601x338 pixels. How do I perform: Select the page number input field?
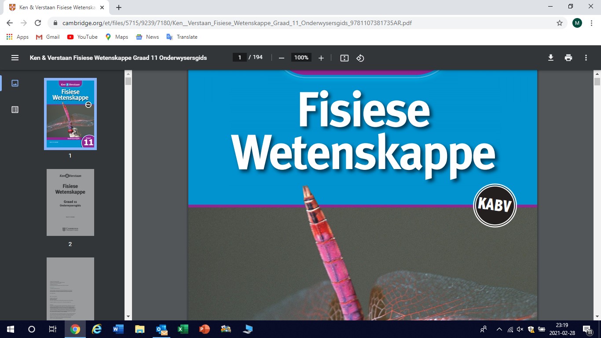[240, 58]
